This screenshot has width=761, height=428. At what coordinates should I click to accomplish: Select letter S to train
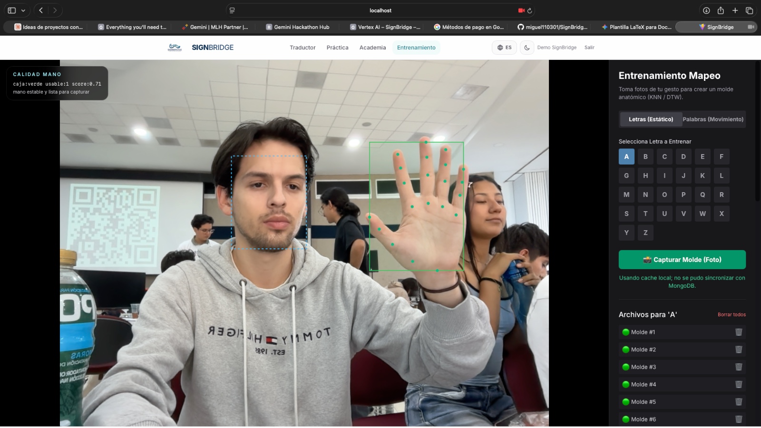click(626, 214)
